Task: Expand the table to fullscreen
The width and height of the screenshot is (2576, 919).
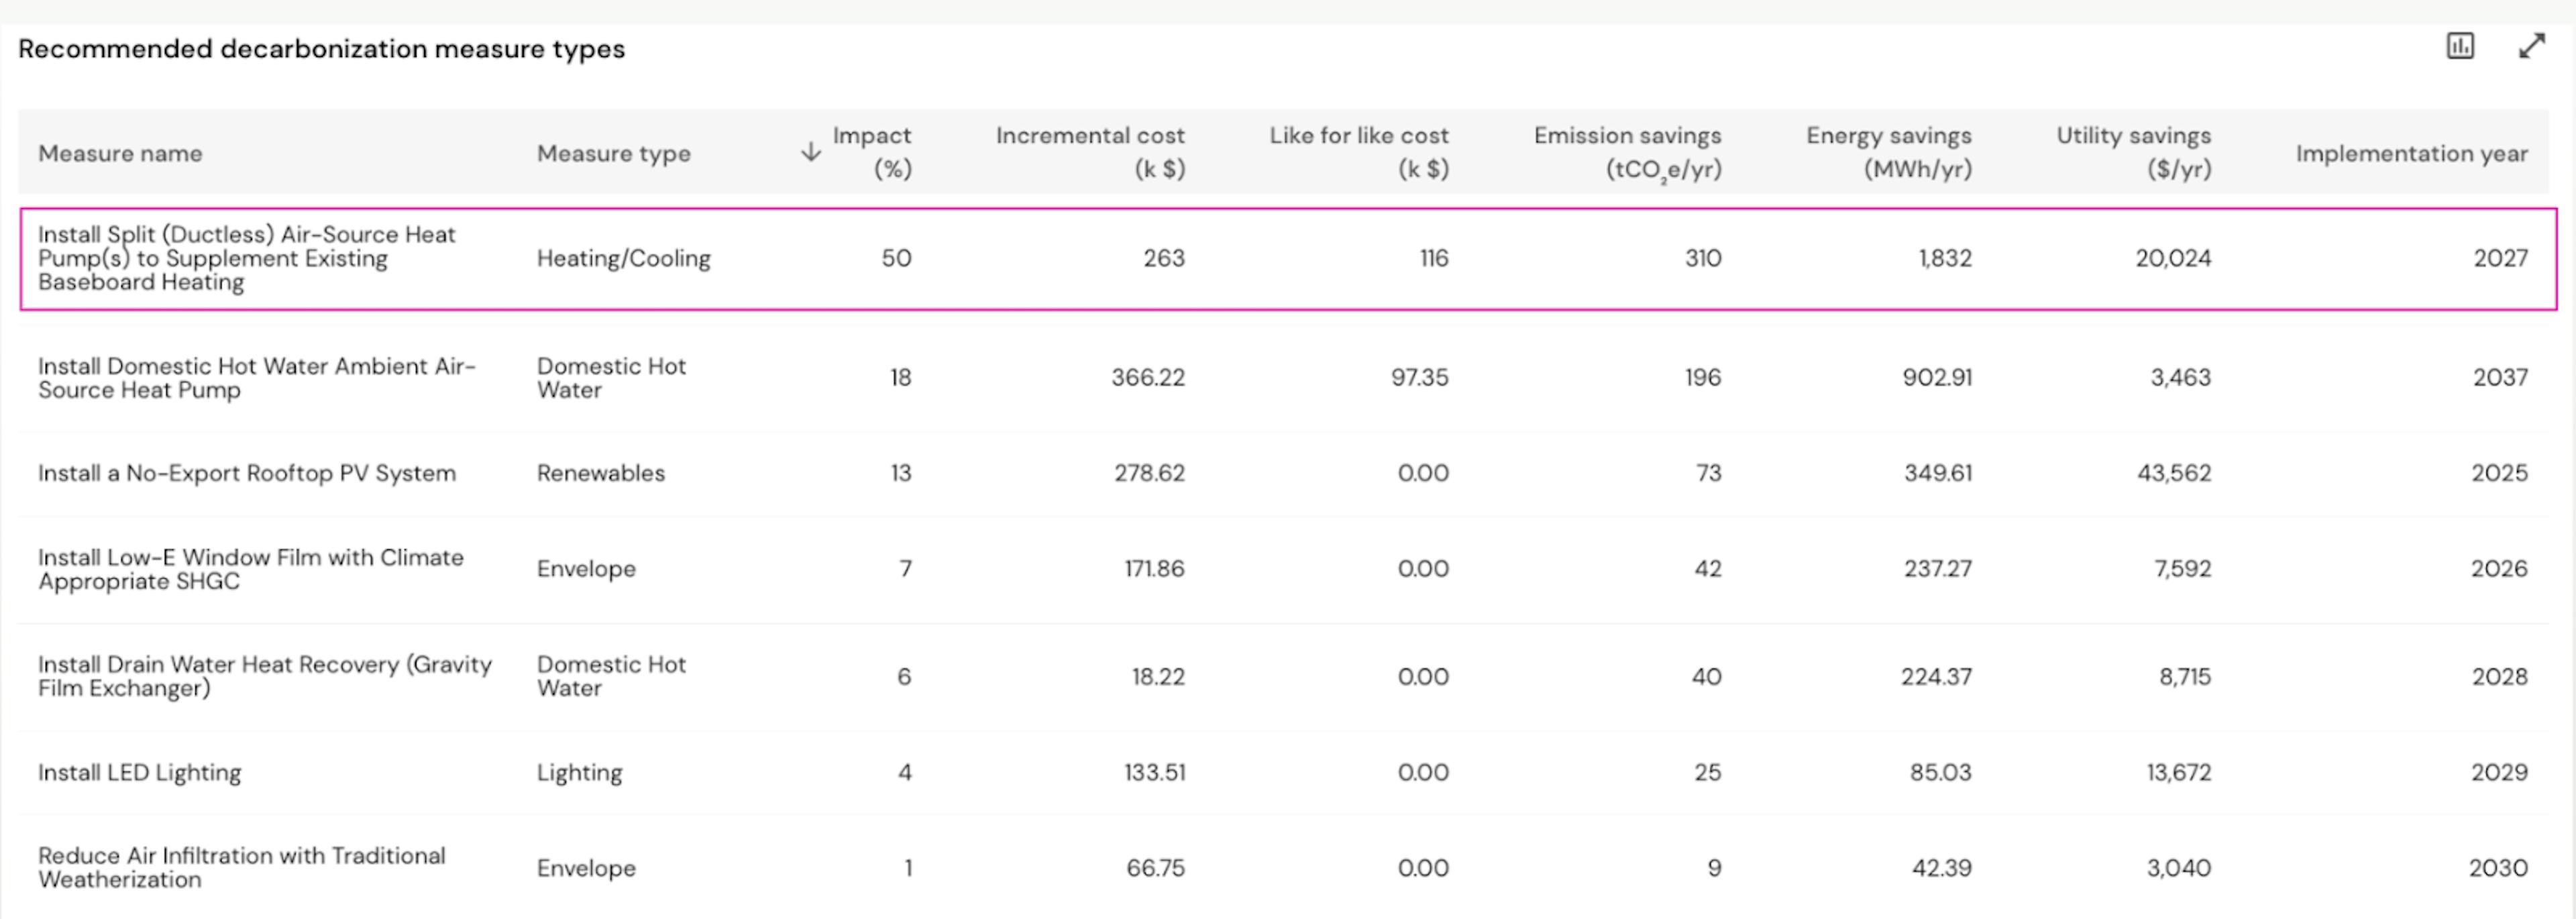Action: coord(2531,46)
